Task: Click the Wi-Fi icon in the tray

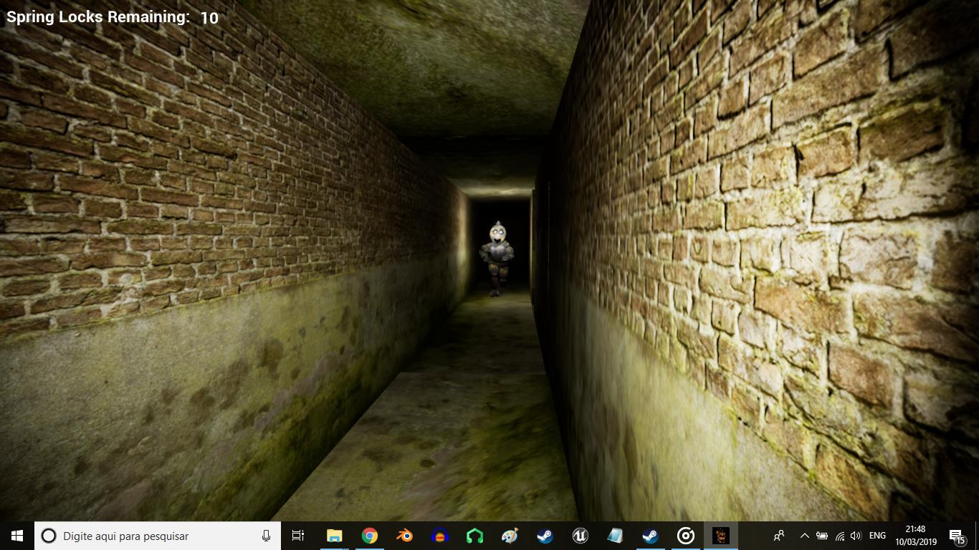Action: 841,535
